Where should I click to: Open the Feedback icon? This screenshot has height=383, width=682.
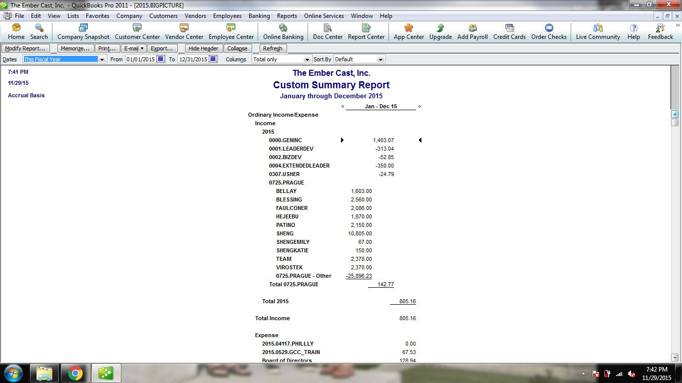click(661, 31)
